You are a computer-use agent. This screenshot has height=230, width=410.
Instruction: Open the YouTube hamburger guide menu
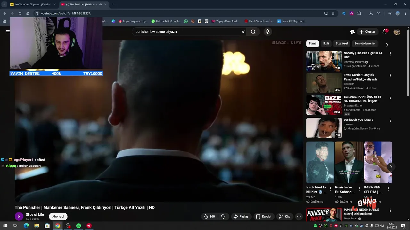[x=8, y=32]
